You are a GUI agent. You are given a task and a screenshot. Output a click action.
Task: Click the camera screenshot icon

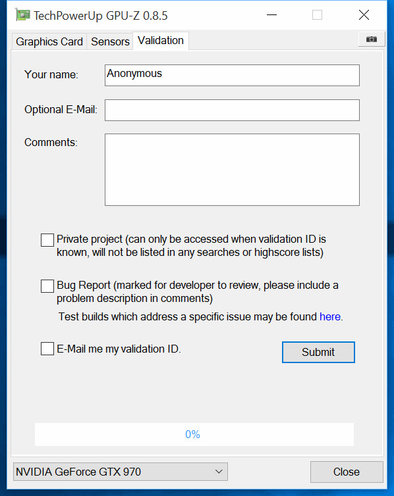tap(372, 39)
